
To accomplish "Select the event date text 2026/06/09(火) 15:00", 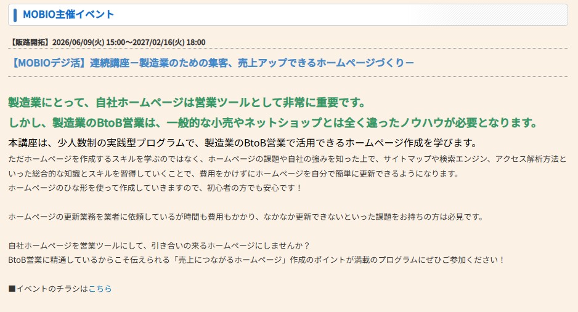I will [x=89, y=42].
